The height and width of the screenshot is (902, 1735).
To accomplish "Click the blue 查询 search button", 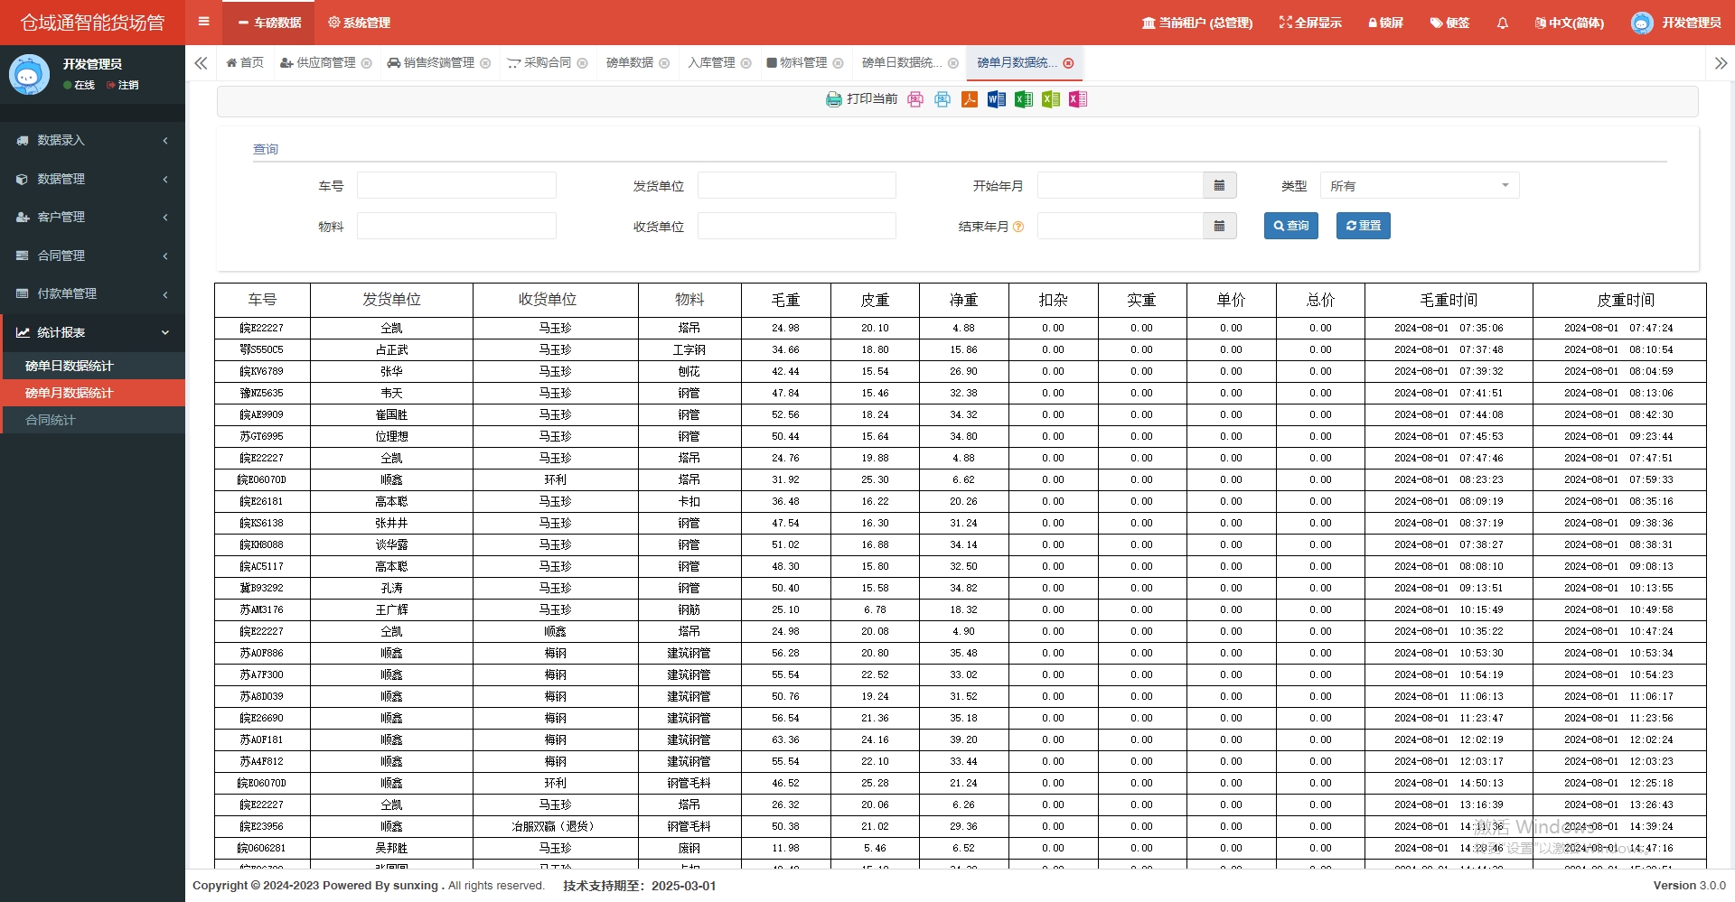I will click(1290, 226).
